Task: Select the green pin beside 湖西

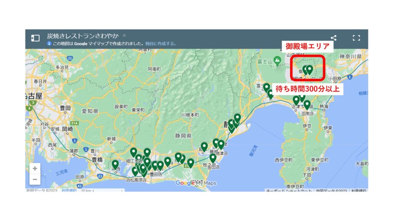Action: (115, 165)
